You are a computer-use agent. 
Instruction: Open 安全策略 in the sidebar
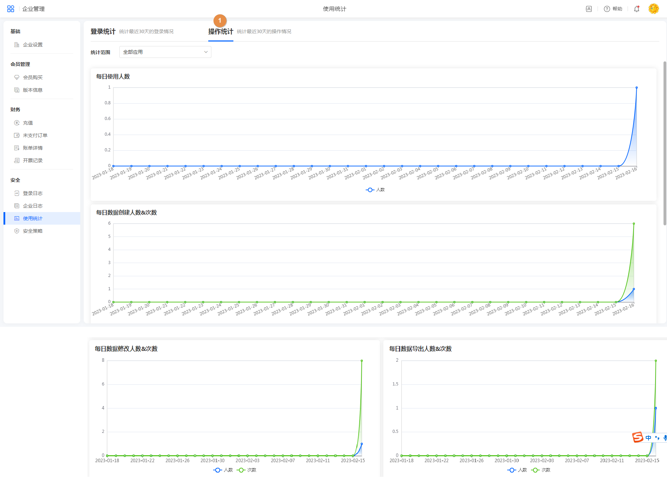pos(32,231)
